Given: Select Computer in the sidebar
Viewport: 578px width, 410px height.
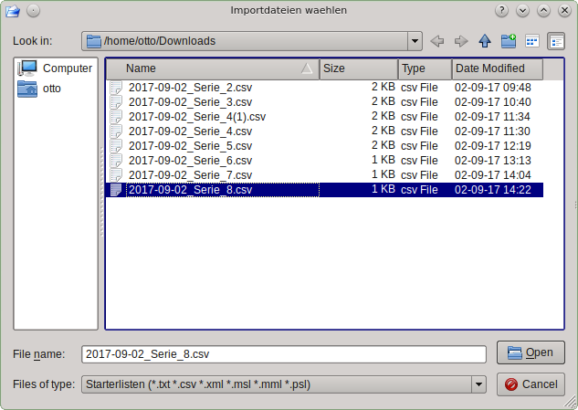Looking at the screenshot, I should (56, 68).
